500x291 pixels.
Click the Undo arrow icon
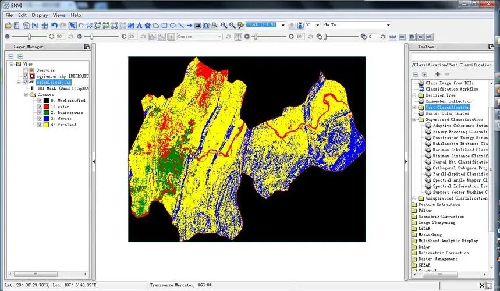click(x=54, y=25)
